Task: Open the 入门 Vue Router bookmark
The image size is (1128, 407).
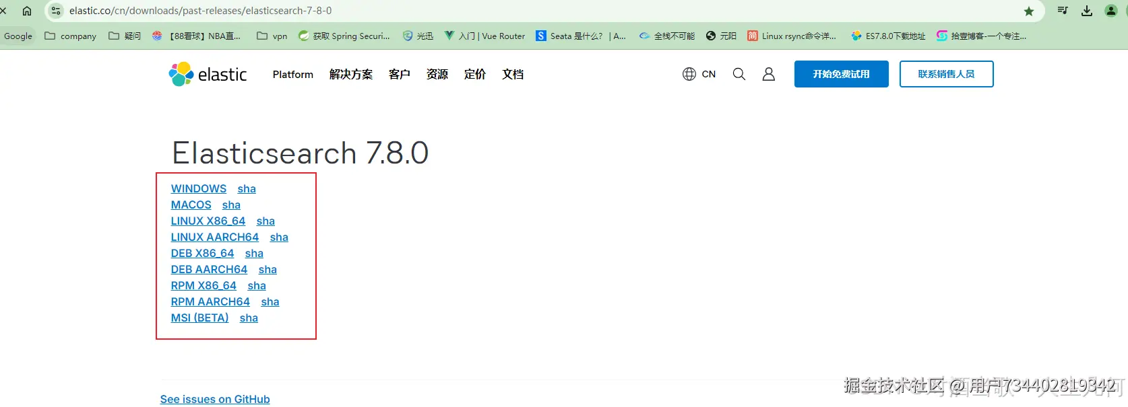Action: pyautogui.click(x=485, y=36)
